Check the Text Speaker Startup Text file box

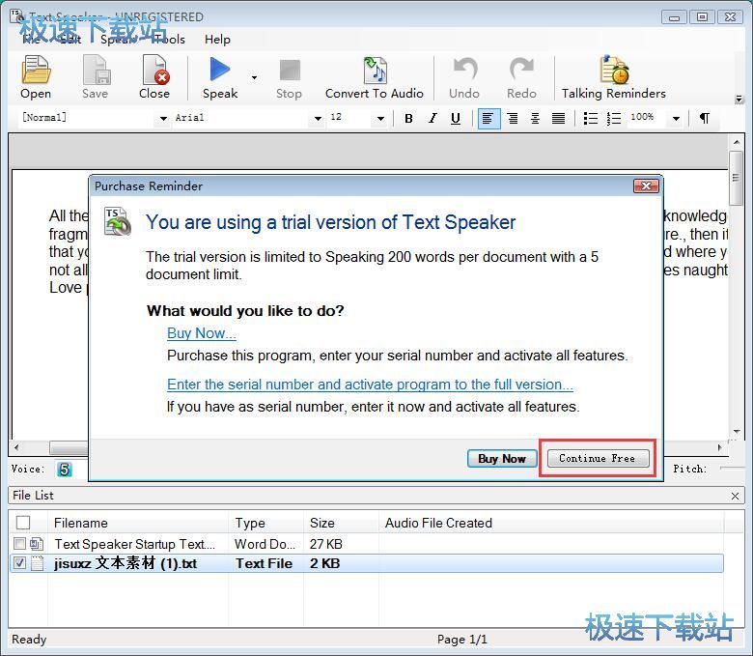(x=19, y=544)
